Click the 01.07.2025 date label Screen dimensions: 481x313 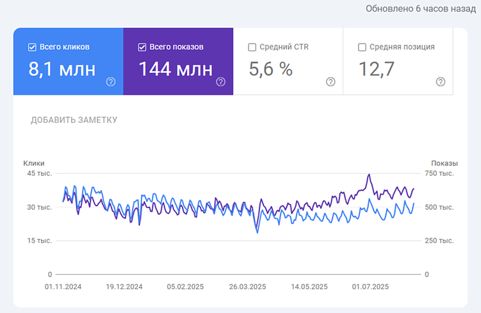pyautogui.click(x=371, y=286)
